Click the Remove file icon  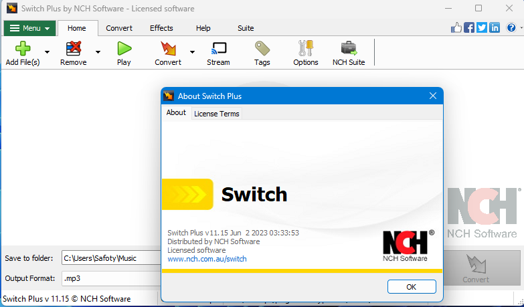tap(73, 48)
